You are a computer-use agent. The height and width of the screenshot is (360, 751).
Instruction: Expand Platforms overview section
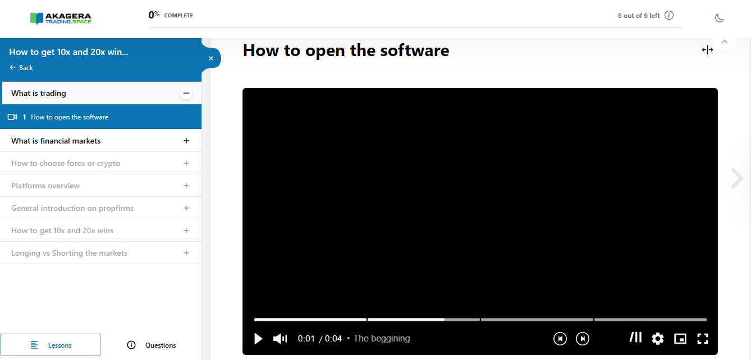[x=186, y=186]
